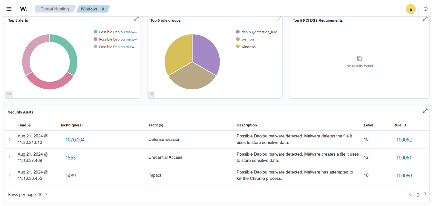Image resolution: width=432 pixels, height=206 pixels.
Task: Expand the Security Alerts table fullscreen
Action: pyautogui.click(x=425, y=111)
